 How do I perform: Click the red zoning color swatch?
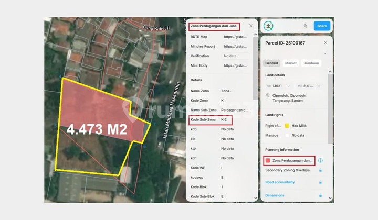tap(268, 160)
